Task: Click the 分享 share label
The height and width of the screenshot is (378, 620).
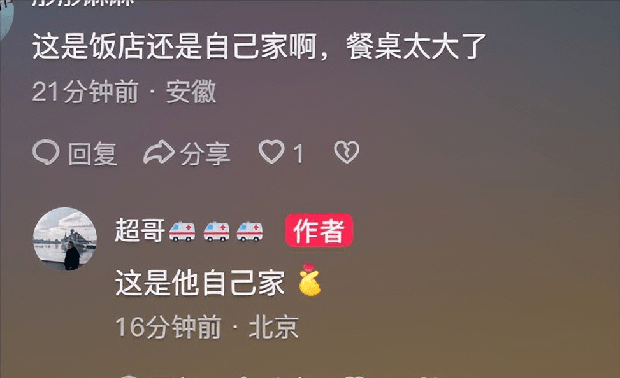Action: [x=205, y=153]
